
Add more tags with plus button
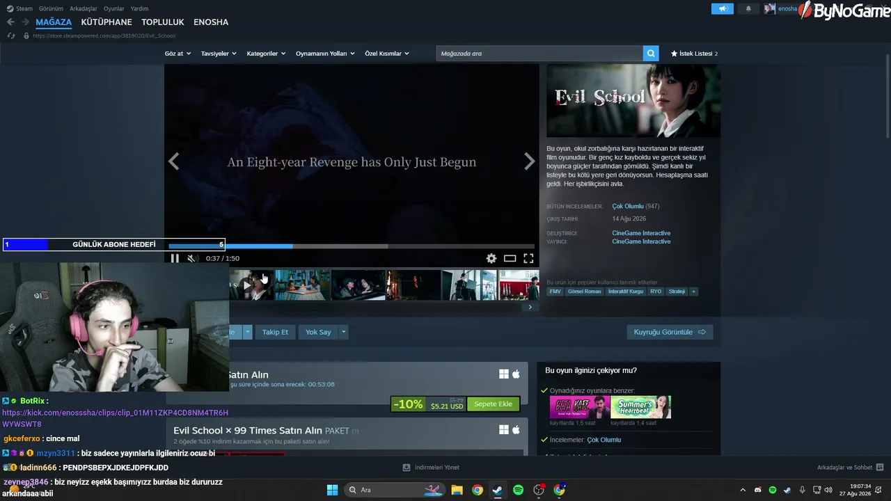pyautogui.click(x=693, y=292)
